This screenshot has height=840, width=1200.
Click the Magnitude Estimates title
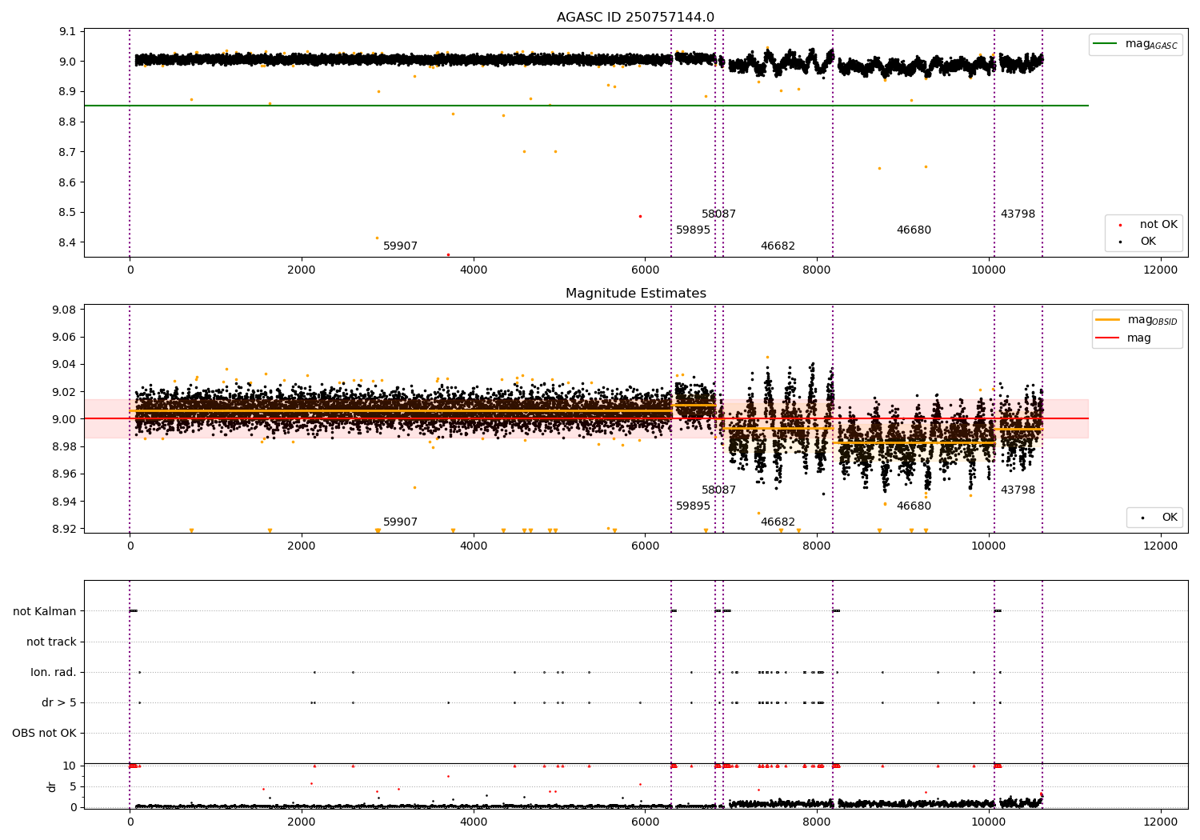(635, 294)
